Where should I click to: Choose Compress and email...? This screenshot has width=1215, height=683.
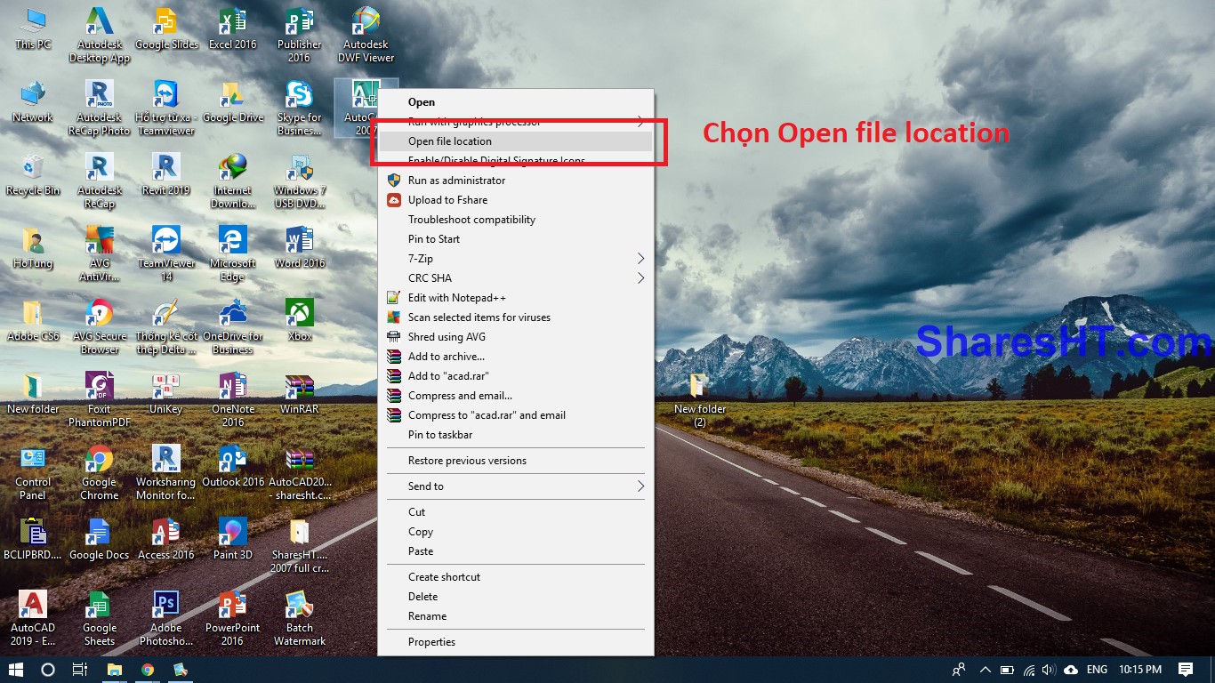(x=516, y=396)
